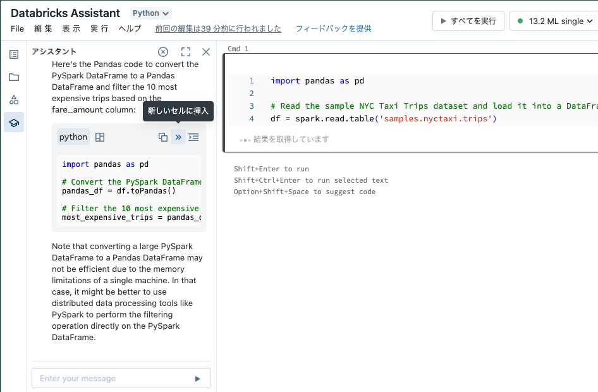Click the Enter your message input field
598x392 pixels.
pos(114,378)
